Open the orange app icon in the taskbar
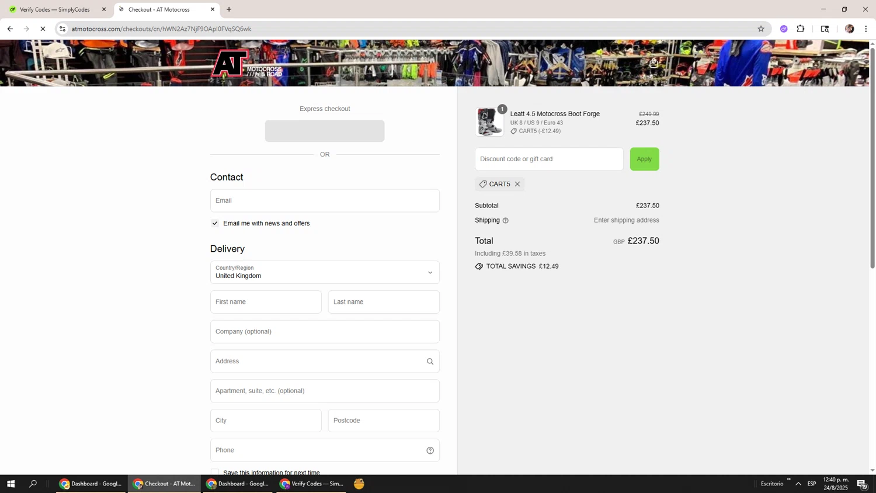876x493 pixels. 359,484
